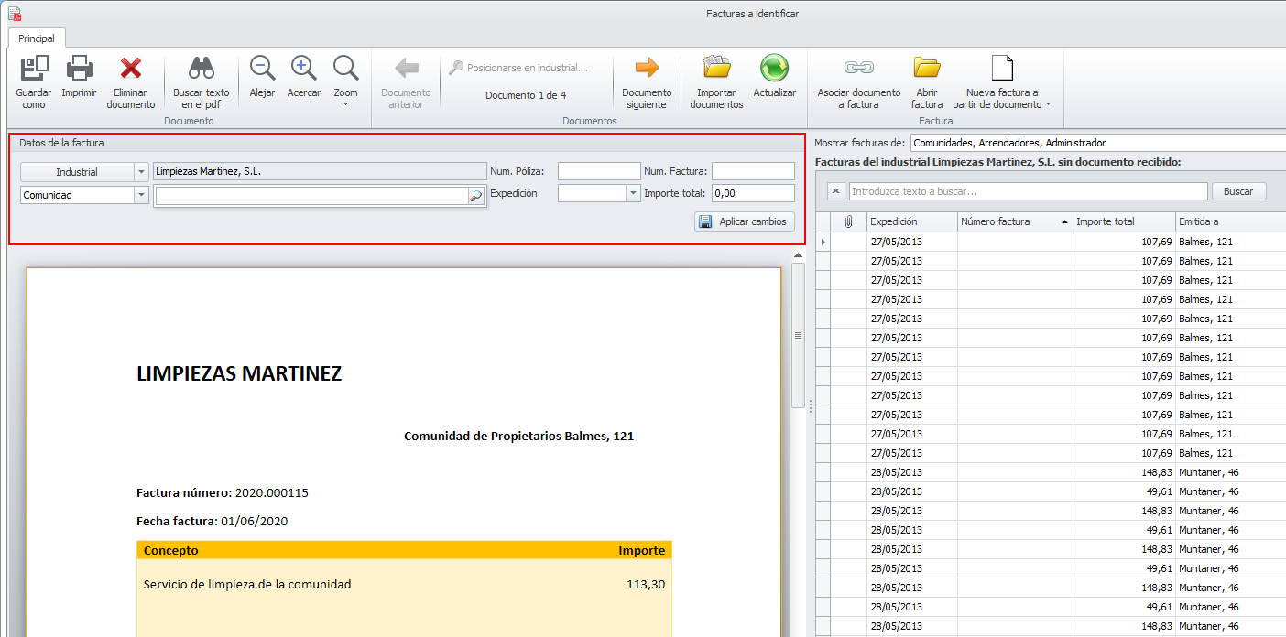Click the Num. Factura input field
Viewport: 1286px width, 637px height.
tap(753, 171)
